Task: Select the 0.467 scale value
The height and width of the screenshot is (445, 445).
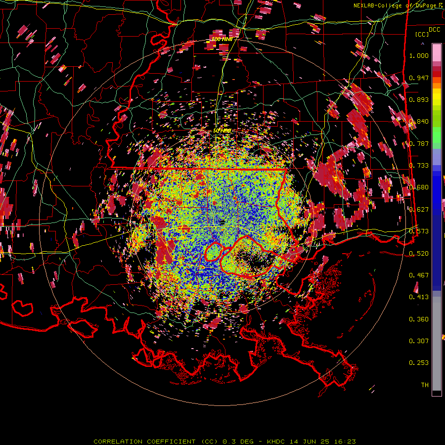Action: pos(419,275)
